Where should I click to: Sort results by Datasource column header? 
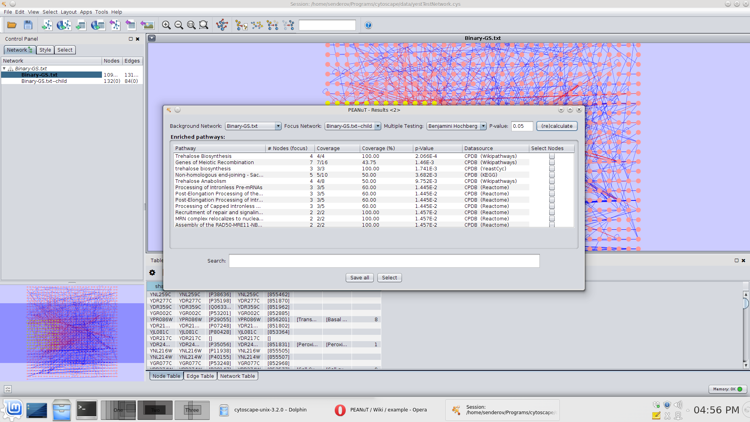pyautogui.click(x=496, y=148)
